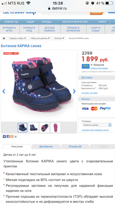Viewport: 115px width, 206px height.
Task: Open the 'правила программы' link
Action: pyautogui.click(x=99, y=68)
